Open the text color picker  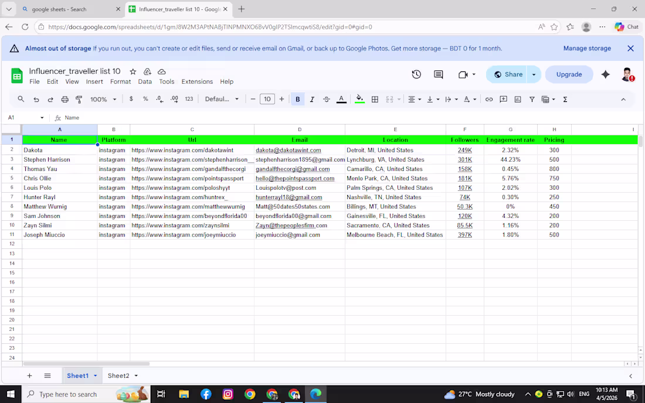click(x=341, y=99)
